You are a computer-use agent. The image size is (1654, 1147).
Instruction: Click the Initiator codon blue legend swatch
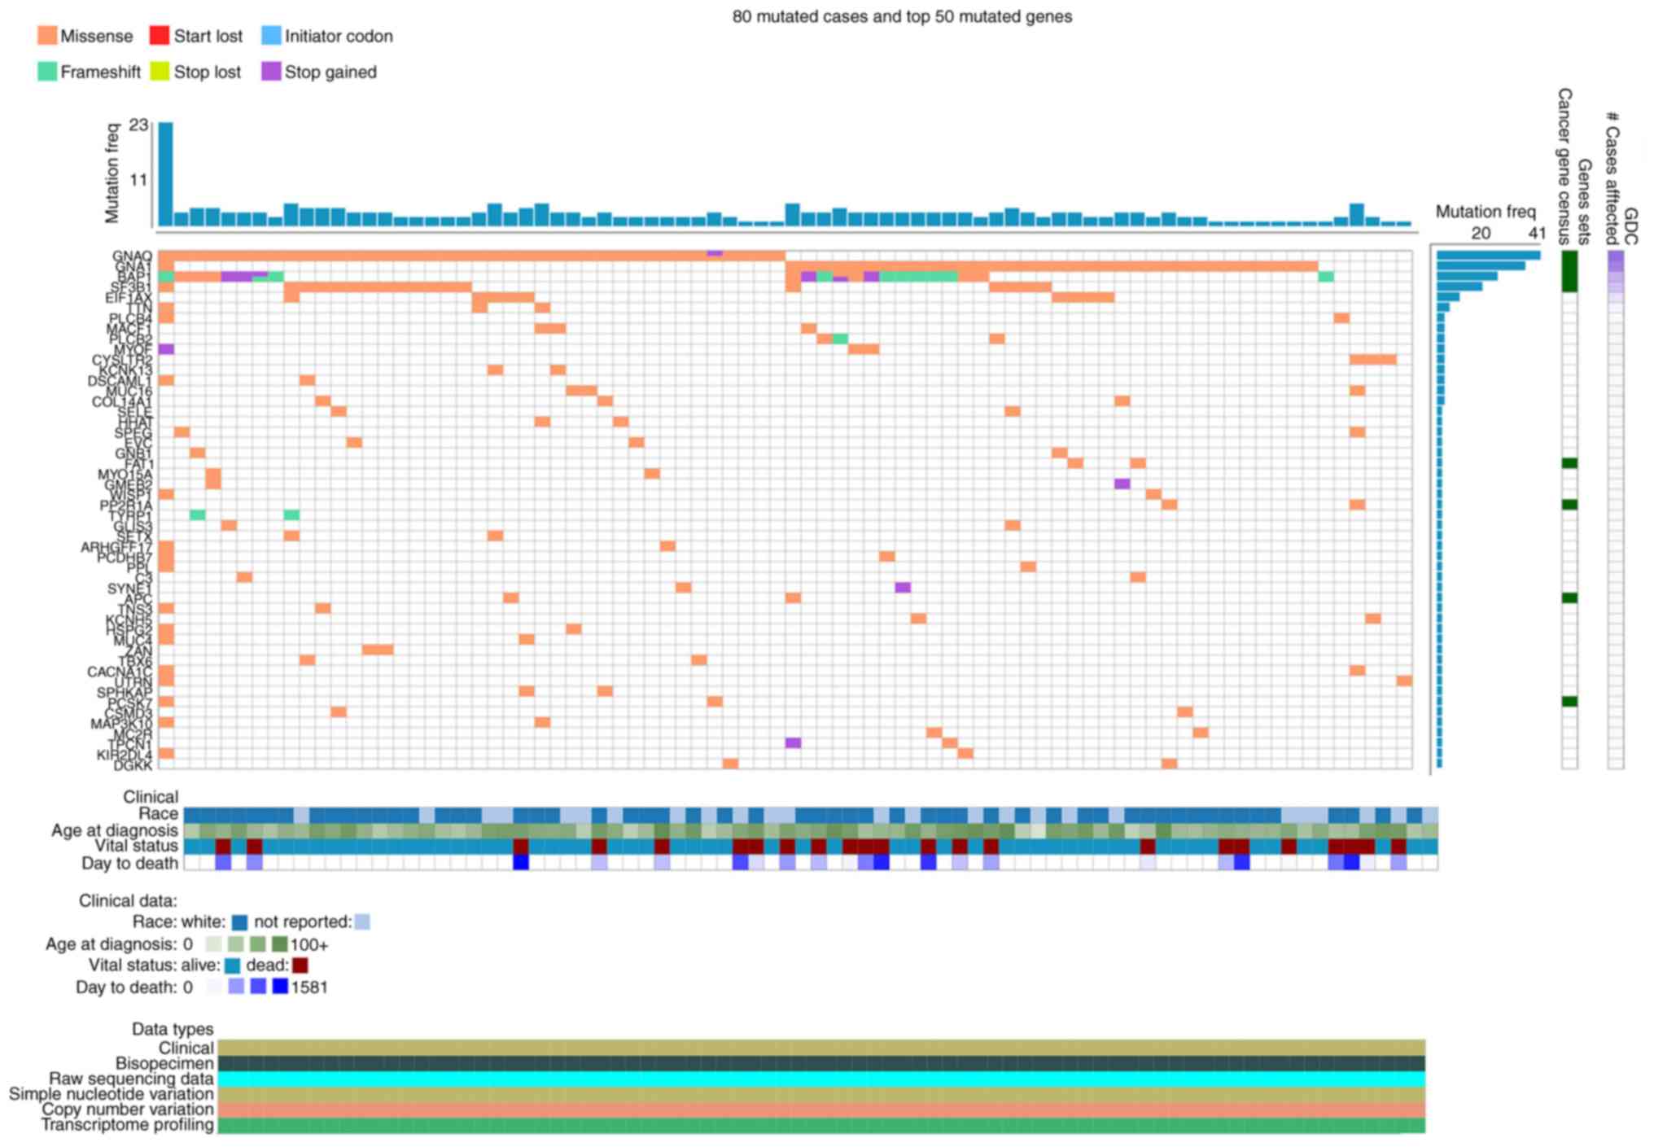click(271, 36)
